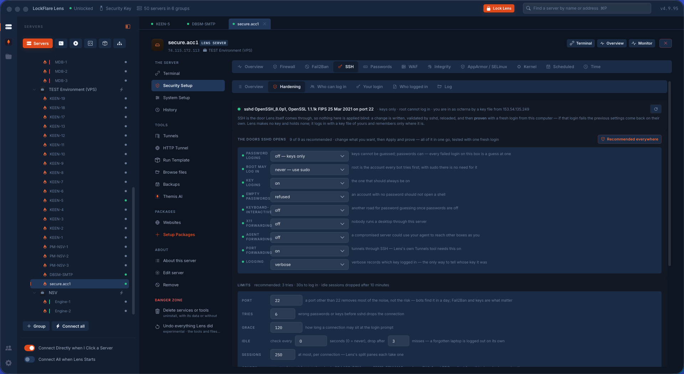Click the secure.acc1 server avatar icon
This screenshot has height=374, width=684.
157,45
